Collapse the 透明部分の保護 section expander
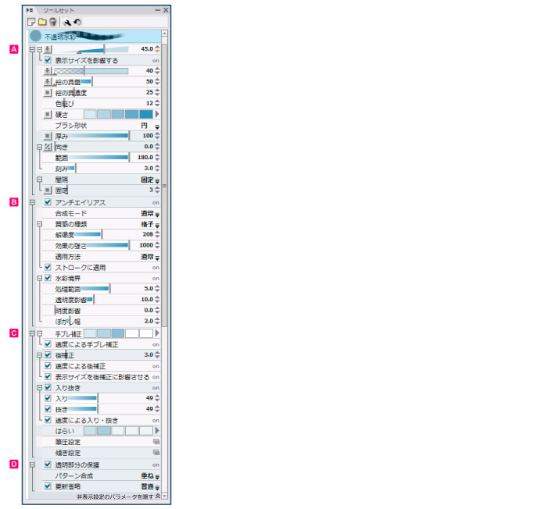Viewport: 544px width, 509px height. (x=32, y=465)
